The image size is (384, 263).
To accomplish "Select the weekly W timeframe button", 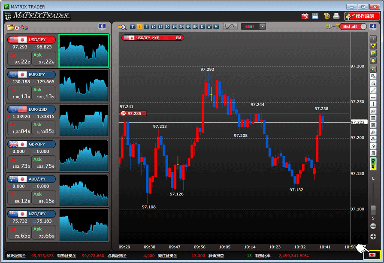I will pos(209,27).
